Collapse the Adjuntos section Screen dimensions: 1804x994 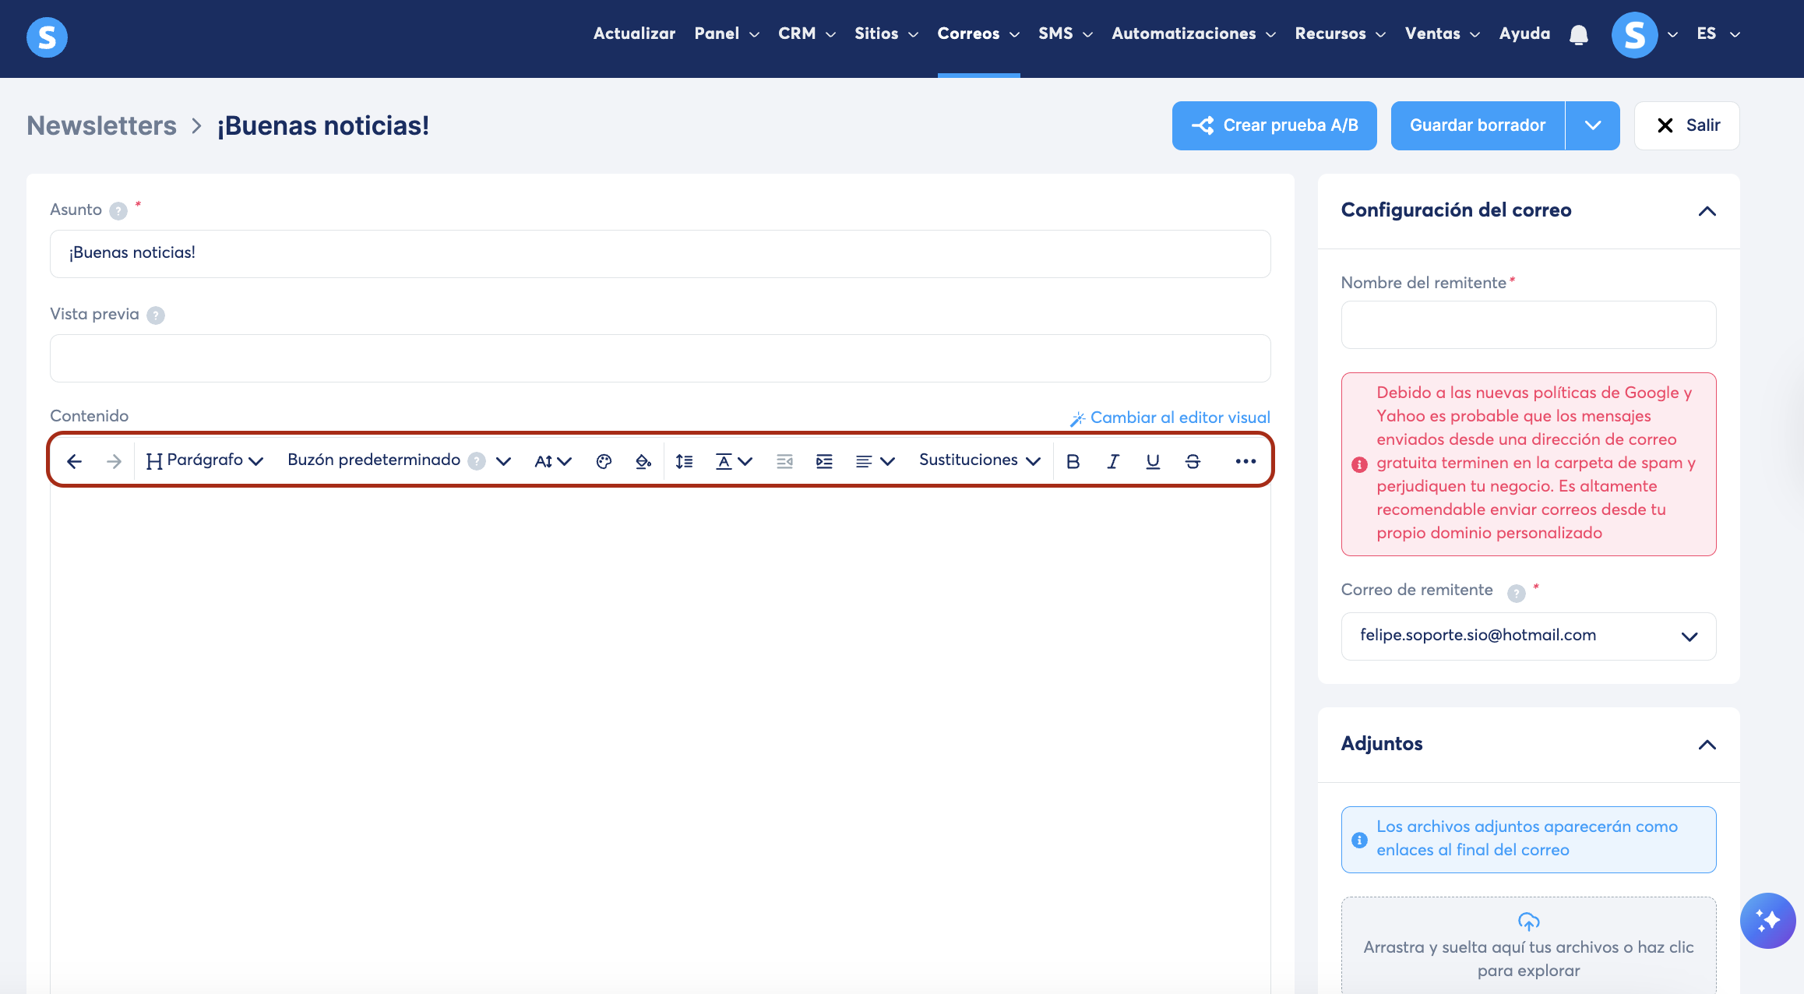(1707, 745)
